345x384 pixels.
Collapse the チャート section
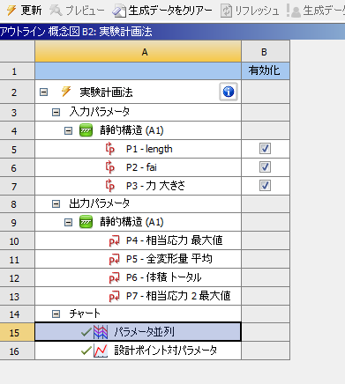(56, 314)
